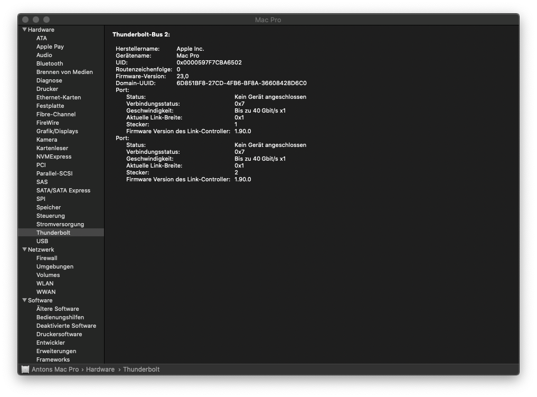537x397 pixels.
Task: Click the Firmware-Version value 23,0
Action: [183, 76]
